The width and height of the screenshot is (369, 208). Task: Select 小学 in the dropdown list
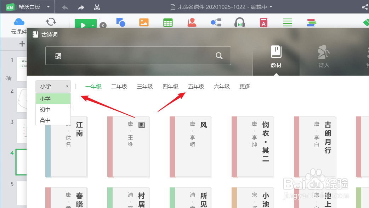tap(53, 99)
